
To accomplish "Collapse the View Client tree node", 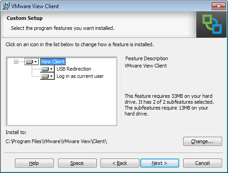I will (16, 62).
